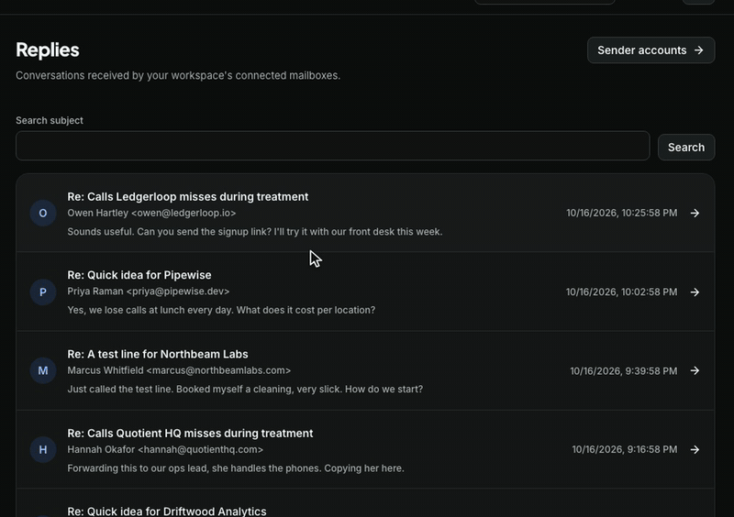Focus the Search subject input field
The image size is (734, 517).
[332, 146]
